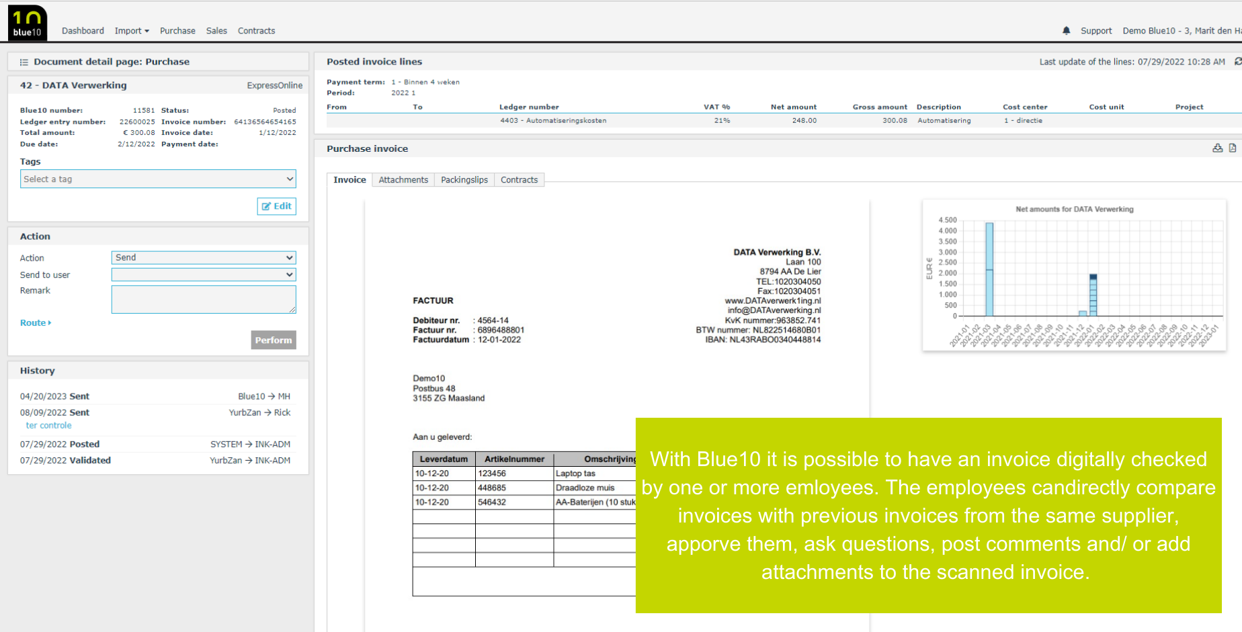1242x632 pixels.
Task: Click the tall 2021-03 bar in the chart
Action: (989, 269)
